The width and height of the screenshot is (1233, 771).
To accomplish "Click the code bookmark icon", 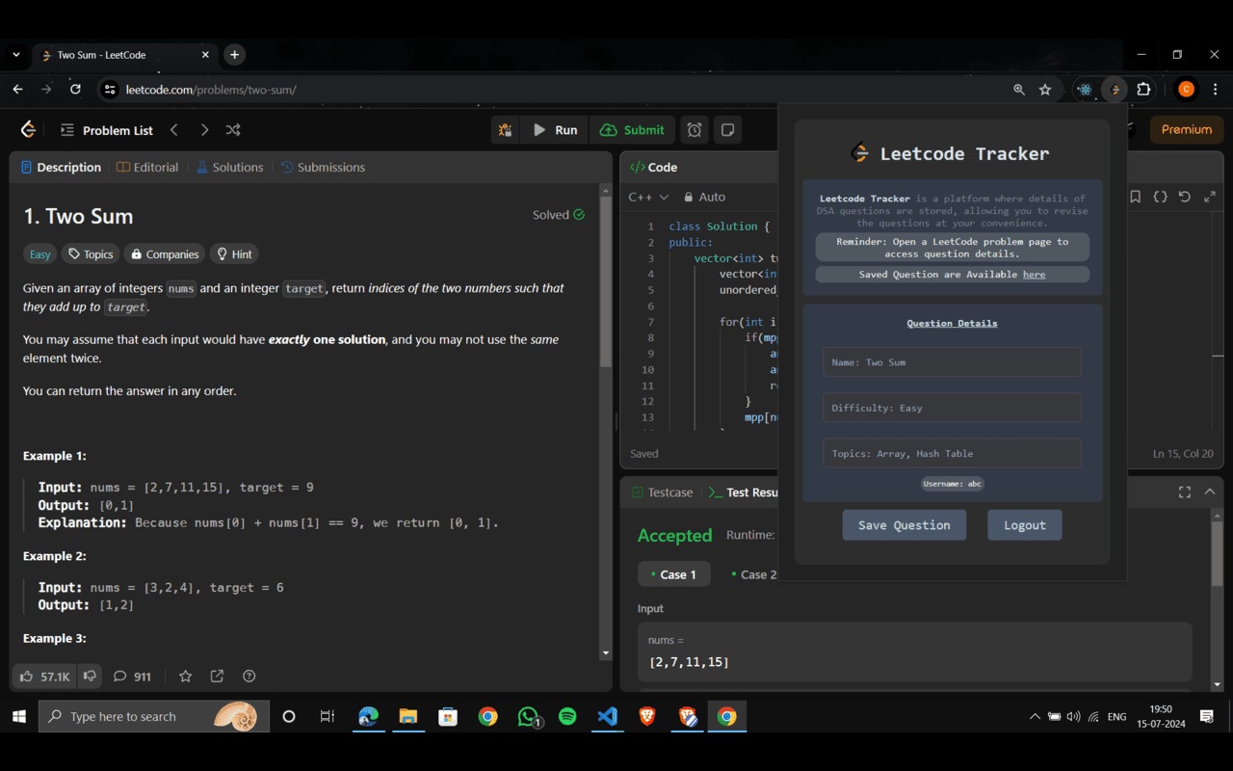I will [x=1136, y=197].
